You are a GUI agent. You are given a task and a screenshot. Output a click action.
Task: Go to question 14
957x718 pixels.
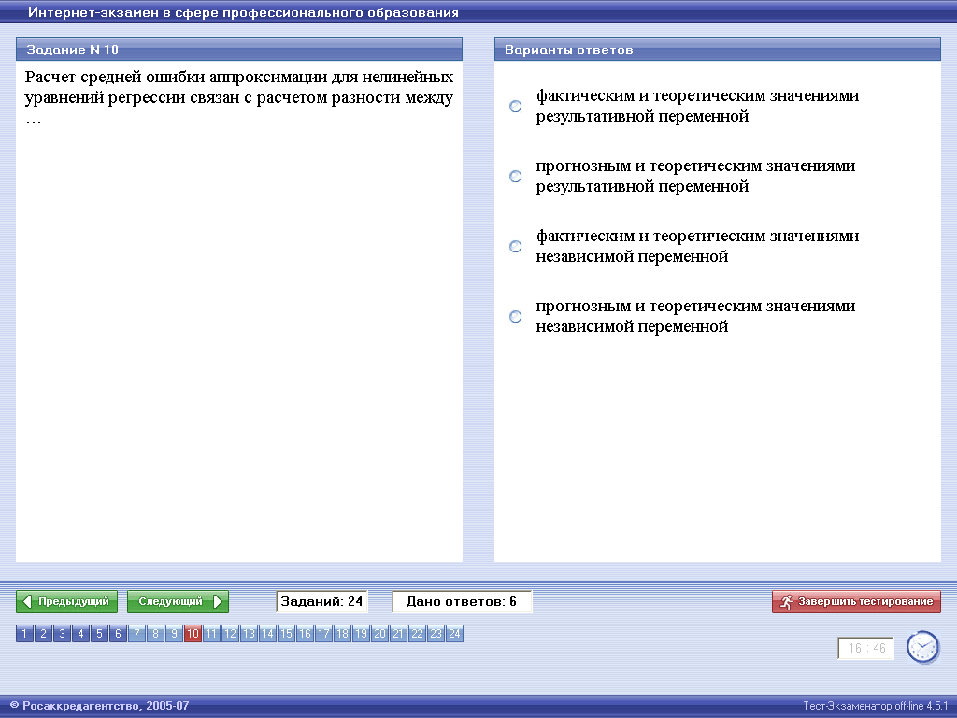[x=268, y=634]
